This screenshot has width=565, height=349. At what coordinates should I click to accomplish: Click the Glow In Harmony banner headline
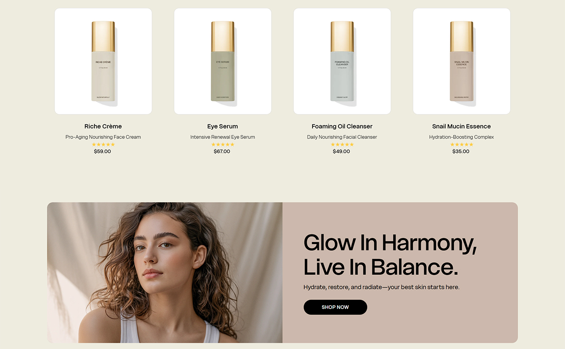click(x=390, y=255)
